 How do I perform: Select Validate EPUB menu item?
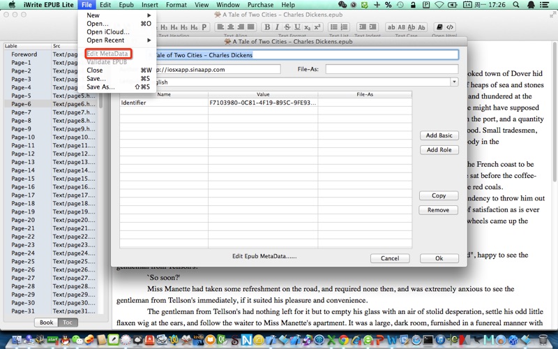click(117, 62)
